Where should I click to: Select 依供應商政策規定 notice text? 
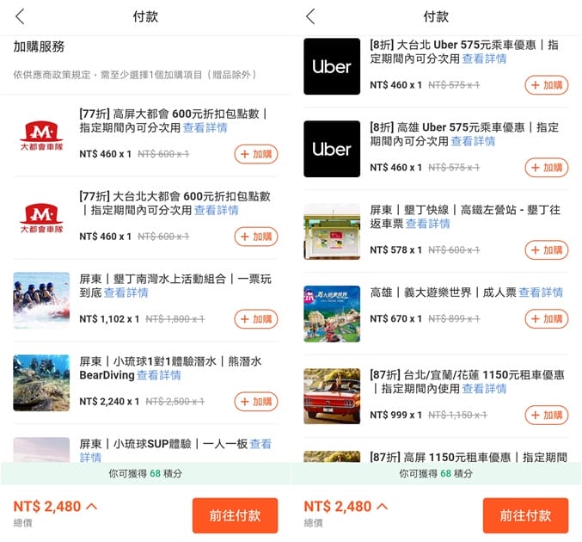point(135,75)
